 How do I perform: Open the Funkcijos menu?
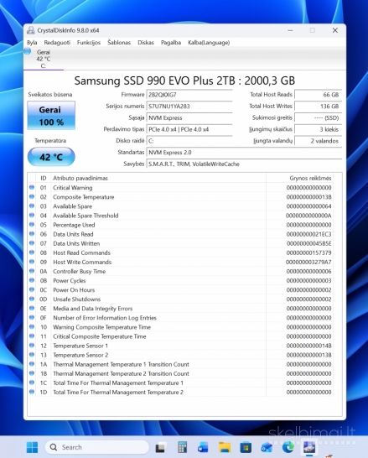point(89,43)
